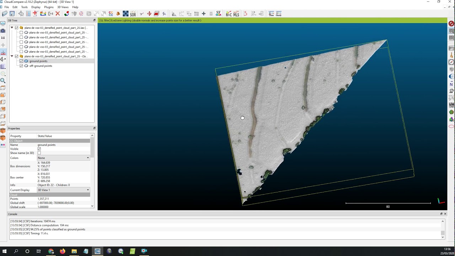Click the N arrow normals icon
The width and height of the screenshot is (455, 256).
(451, 84)
